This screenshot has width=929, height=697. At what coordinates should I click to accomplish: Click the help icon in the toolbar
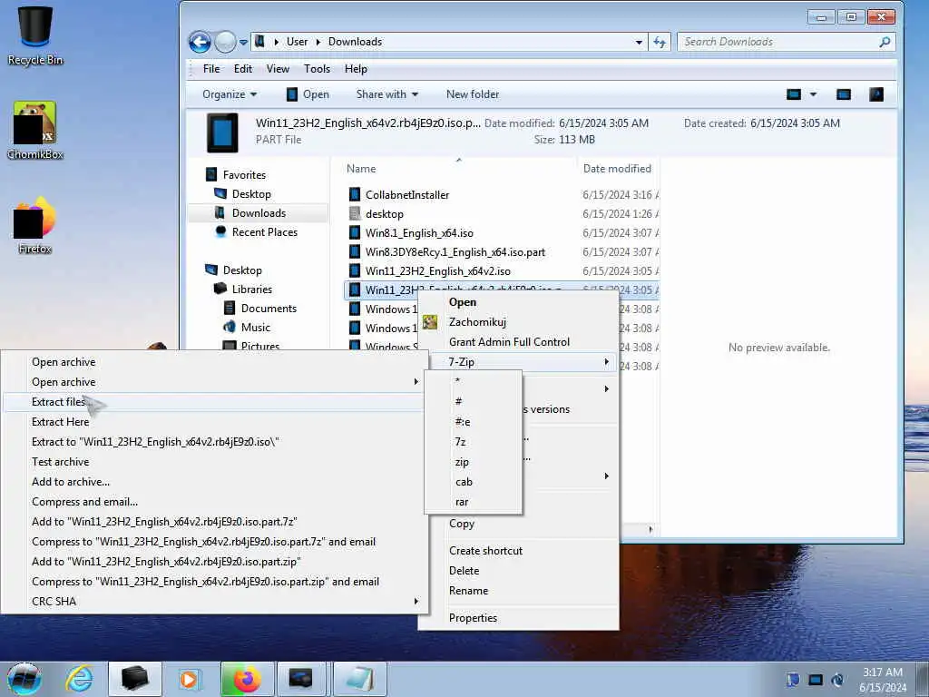click(x=876, y=94)
